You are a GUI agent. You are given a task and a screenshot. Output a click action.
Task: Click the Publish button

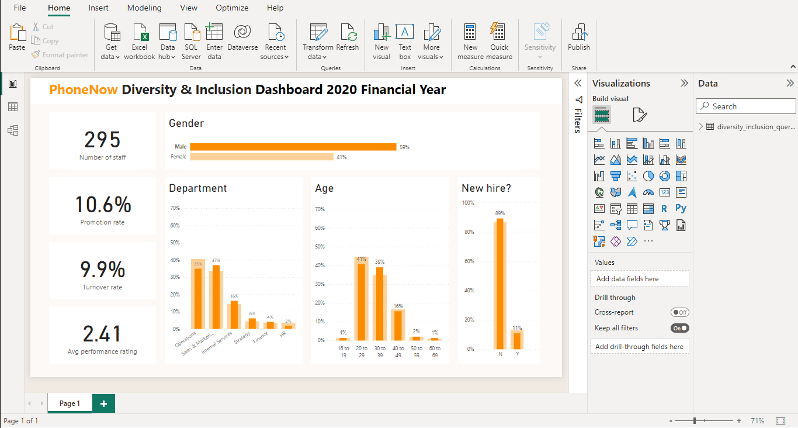tap(579, 37)
